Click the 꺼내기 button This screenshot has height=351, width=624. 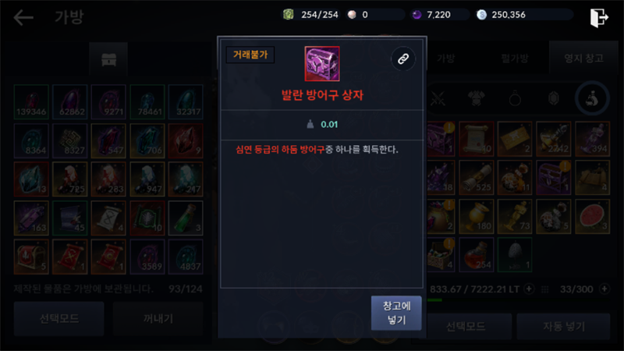(x=158, y=319)
